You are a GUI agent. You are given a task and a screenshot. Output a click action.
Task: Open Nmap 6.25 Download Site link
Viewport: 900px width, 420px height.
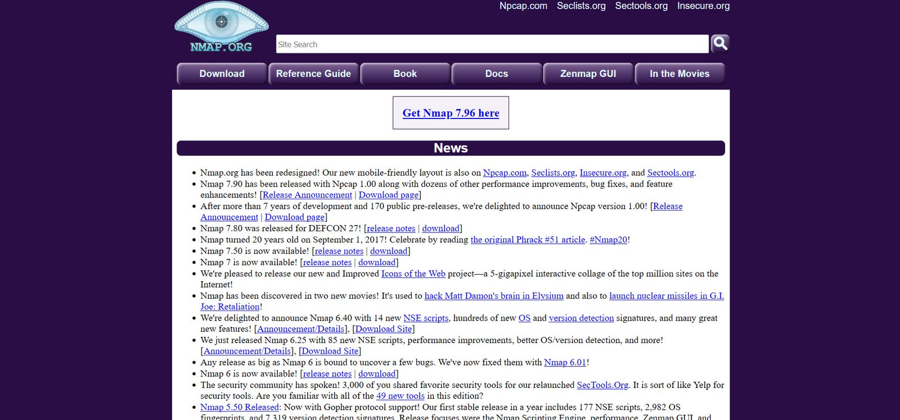click(330, 351)
